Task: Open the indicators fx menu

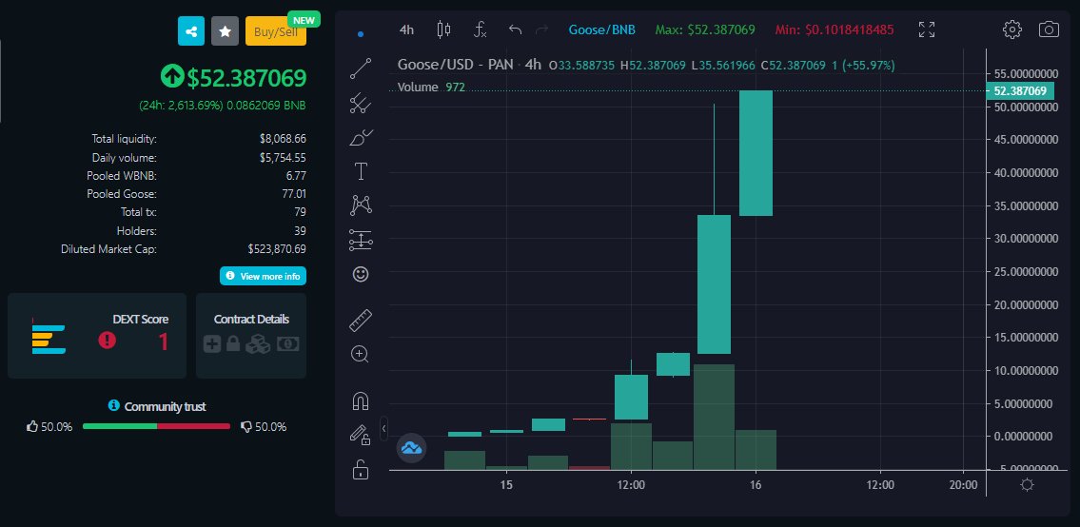Action: [x=481, y=29]
